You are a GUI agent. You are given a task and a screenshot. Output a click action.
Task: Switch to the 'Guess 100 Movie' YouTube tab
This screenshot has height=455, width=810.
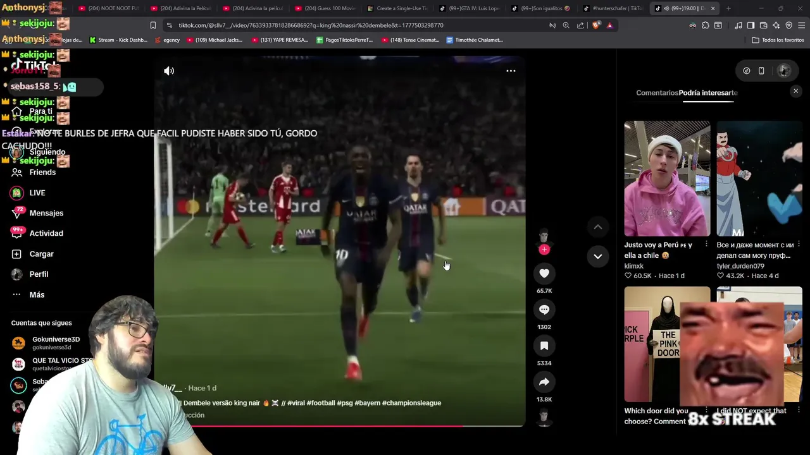tap(325, 8)
